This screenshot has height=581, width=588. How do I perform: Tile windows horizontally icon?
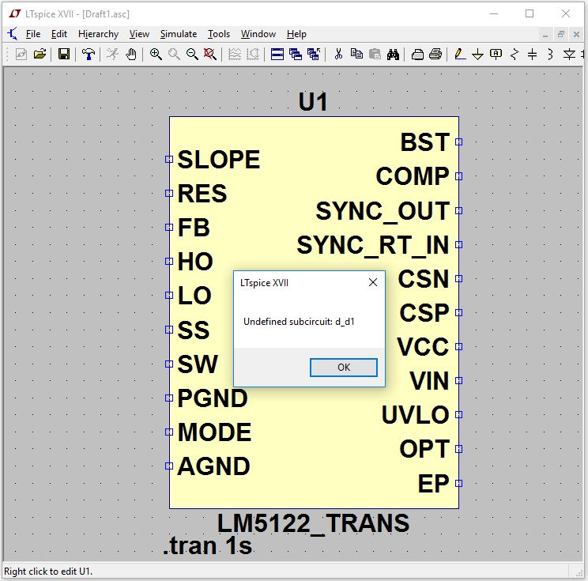(x=277, y=55)
